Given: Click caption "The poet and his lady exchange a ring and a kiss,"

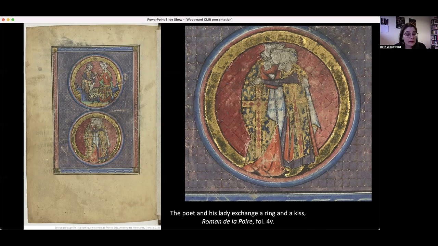Looking at the screenshot, I should point(238,213).
